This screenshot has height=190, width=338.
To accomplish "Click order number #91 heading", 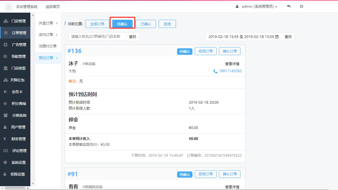I will (x=73, y=174).
